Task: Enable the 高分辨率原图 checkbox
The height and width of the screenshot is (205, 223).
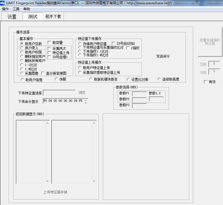Action: pyautogui.click(x=43, y=73)
